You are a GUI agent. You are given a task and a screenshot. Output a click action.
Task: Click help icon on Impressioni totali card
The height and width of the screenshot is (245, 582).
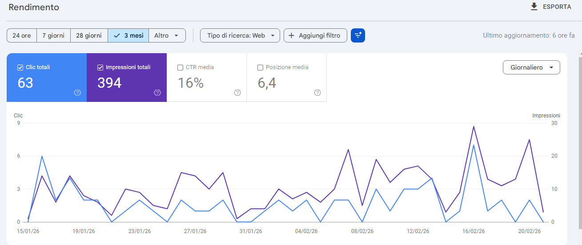point(157,93)
